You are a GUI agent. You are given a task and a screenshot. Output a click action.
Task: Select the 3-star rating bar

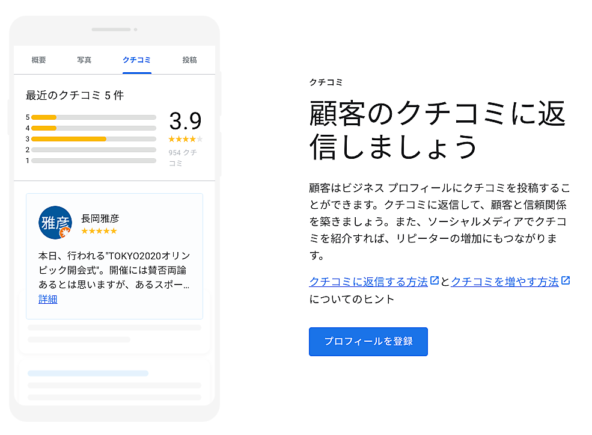click(x=93, y=139)
